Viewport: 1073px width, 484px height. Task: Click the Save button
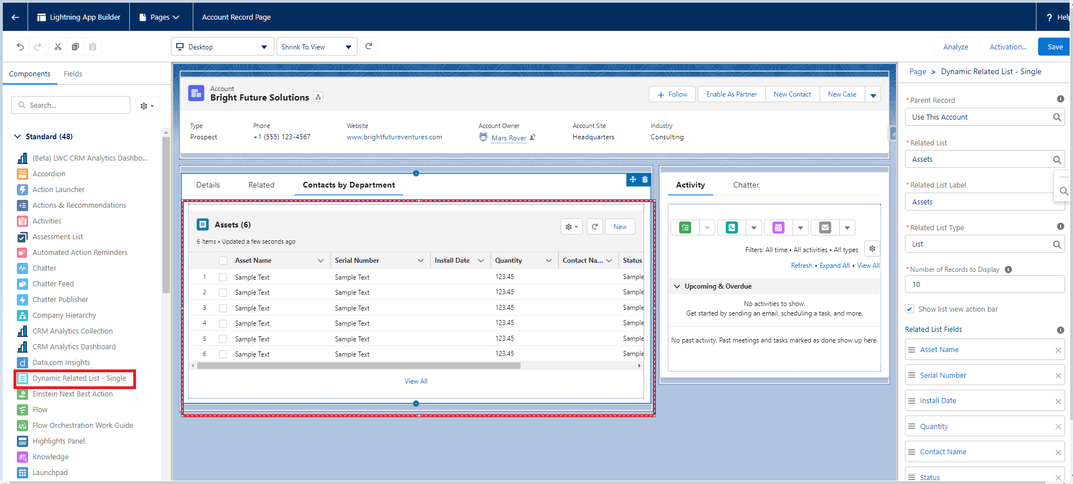(x=1055, y=47)
